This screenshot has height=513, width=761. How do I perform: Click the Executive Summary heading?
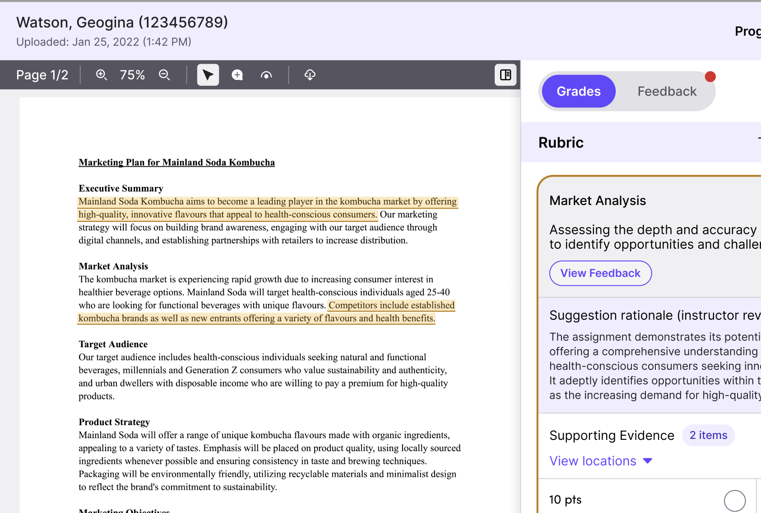[121, 188]
